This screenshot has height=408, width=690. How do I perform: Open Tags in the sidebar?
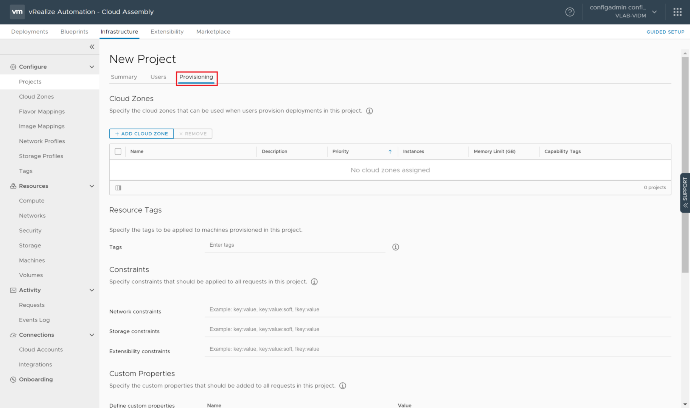[26, 171]
